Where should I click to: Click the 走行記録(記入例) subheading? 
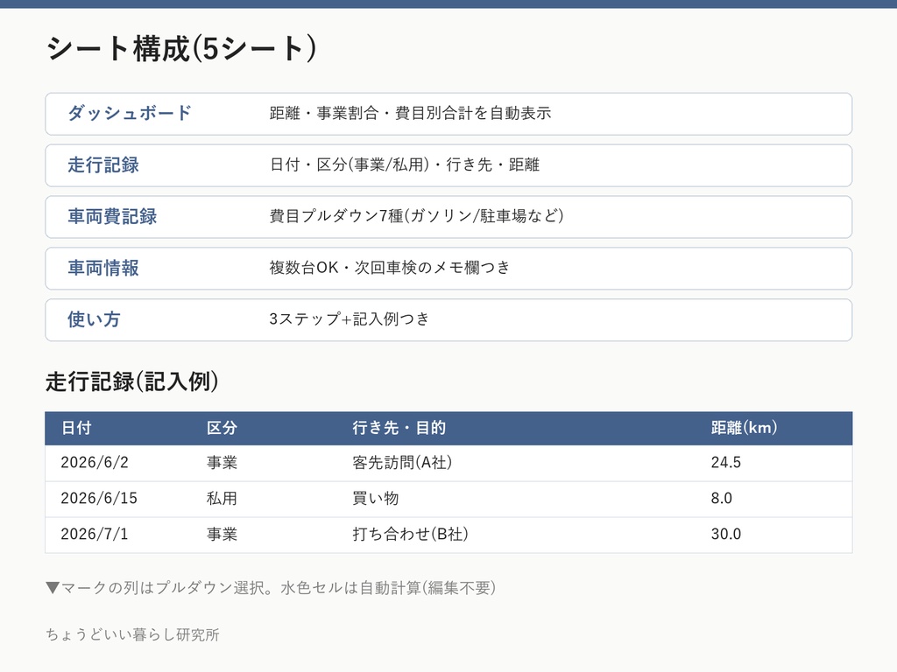coord(132,381)
